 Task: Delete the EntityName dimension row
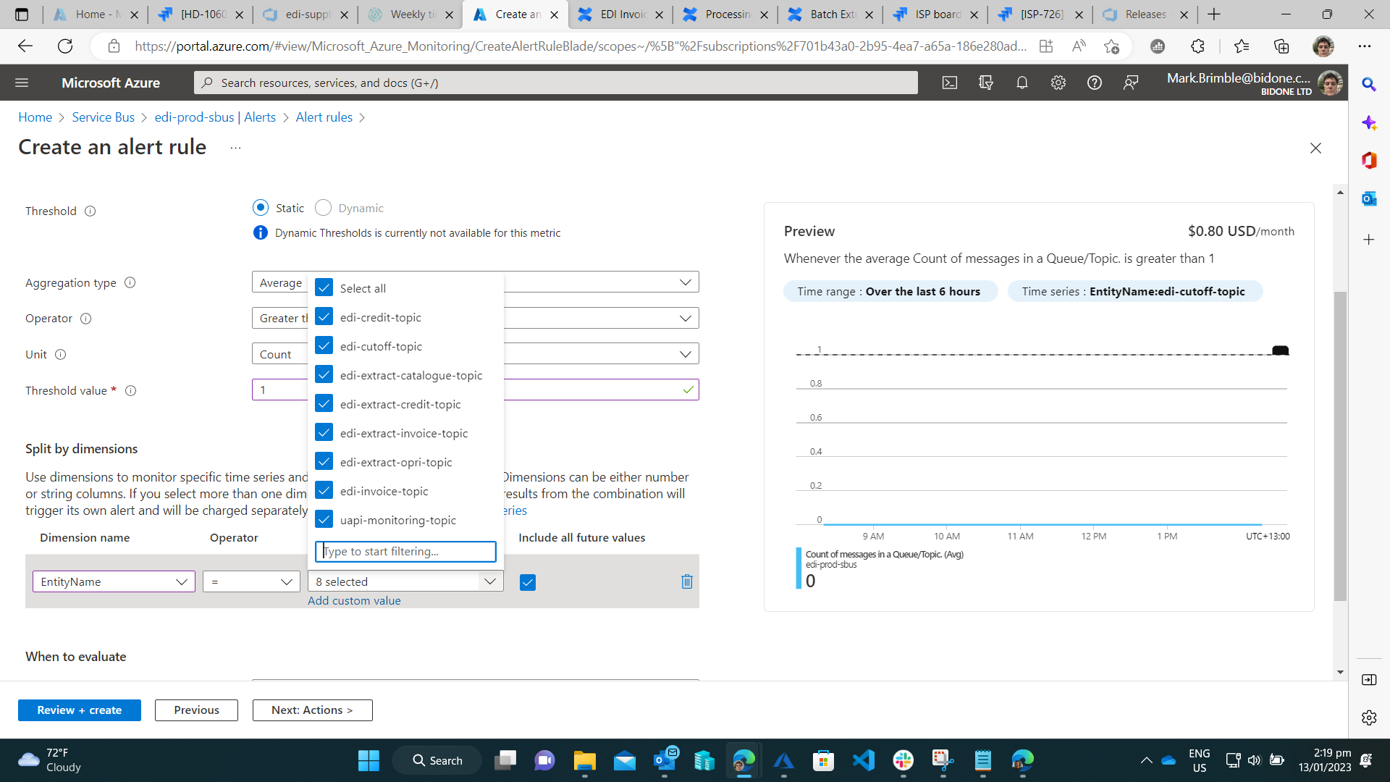click(x=687, y=581)
